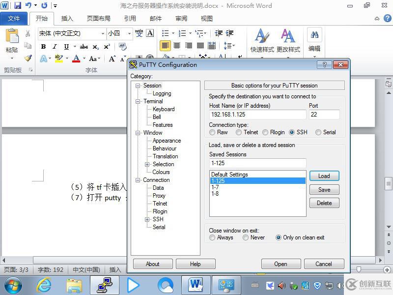This screenshot has height=295, width=393.
Task: Save the document from Quick Access toolbar
Action: coord(18,5)
